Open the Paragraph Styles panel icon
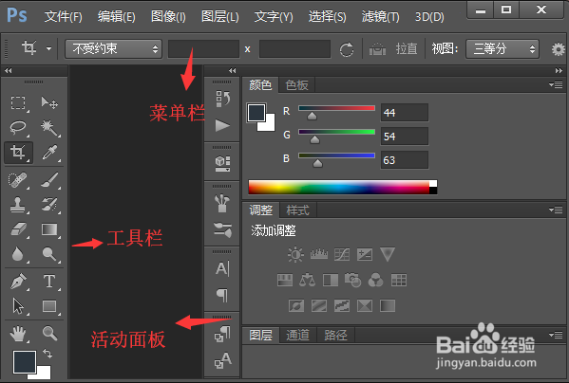Screen dimensions: 569x383 222,334
